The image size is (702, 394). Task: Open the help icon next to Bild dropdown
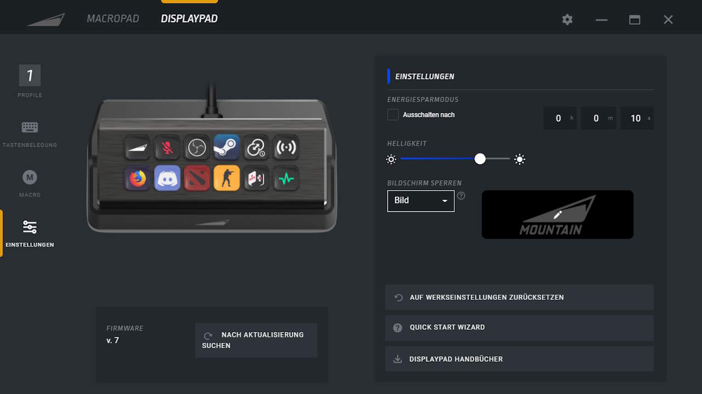pos(461,195)
